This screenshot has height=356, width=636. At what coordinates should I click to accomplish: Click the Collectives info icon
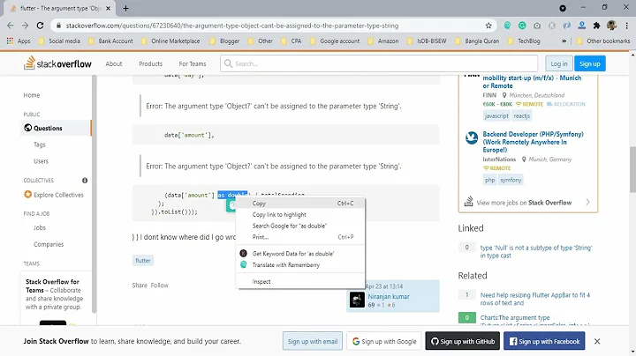(x=85, y=181)
